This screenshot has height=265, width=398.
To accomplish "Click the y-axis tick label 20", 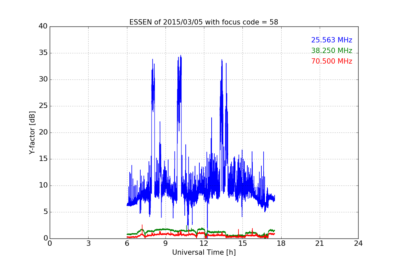I will point(43,132).
